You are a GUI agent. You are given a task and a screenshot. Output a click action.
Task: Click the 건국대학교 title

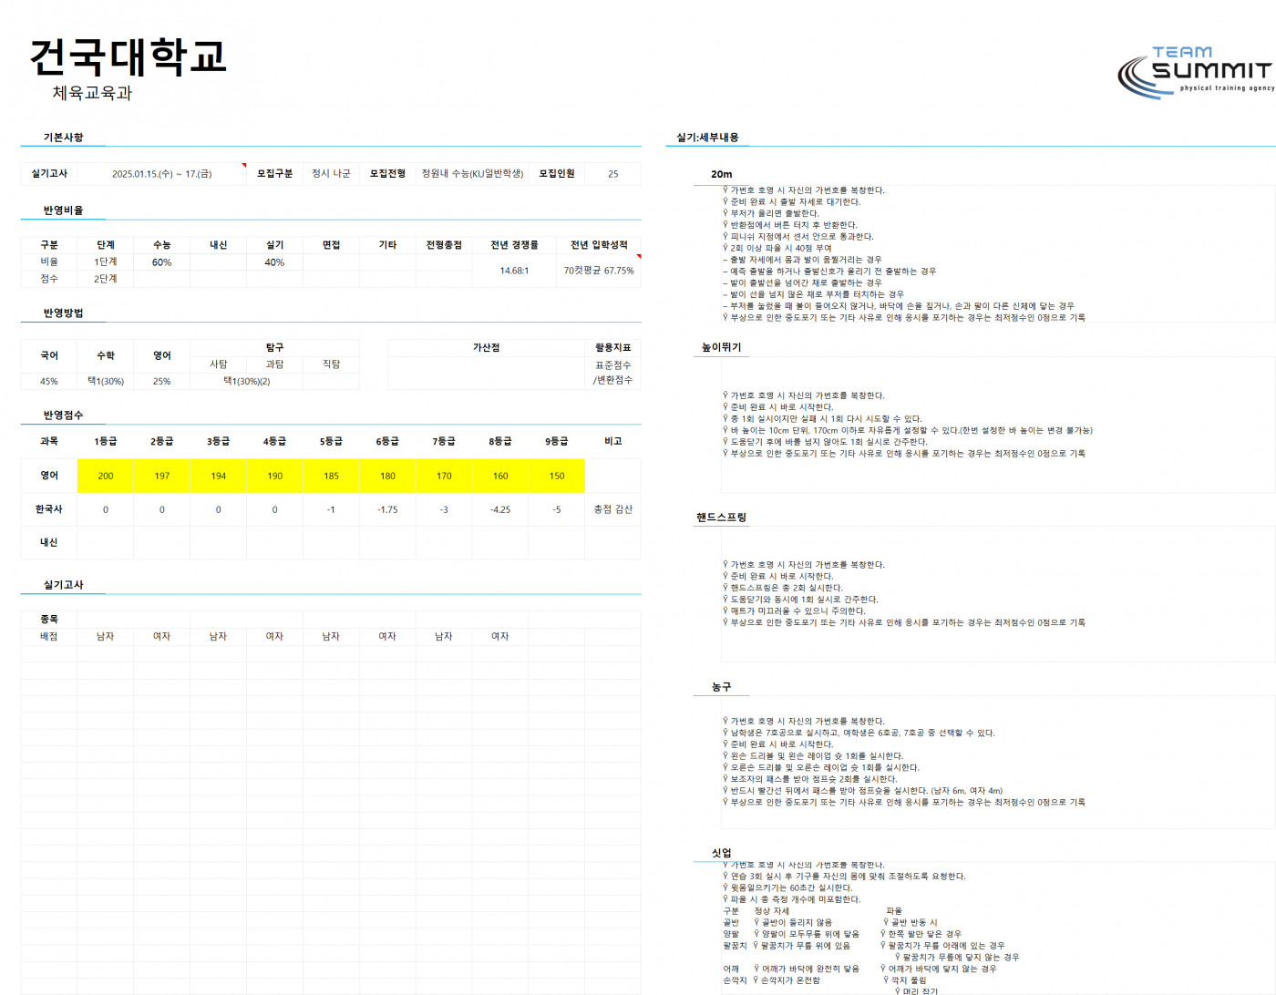tap(128, 56)
